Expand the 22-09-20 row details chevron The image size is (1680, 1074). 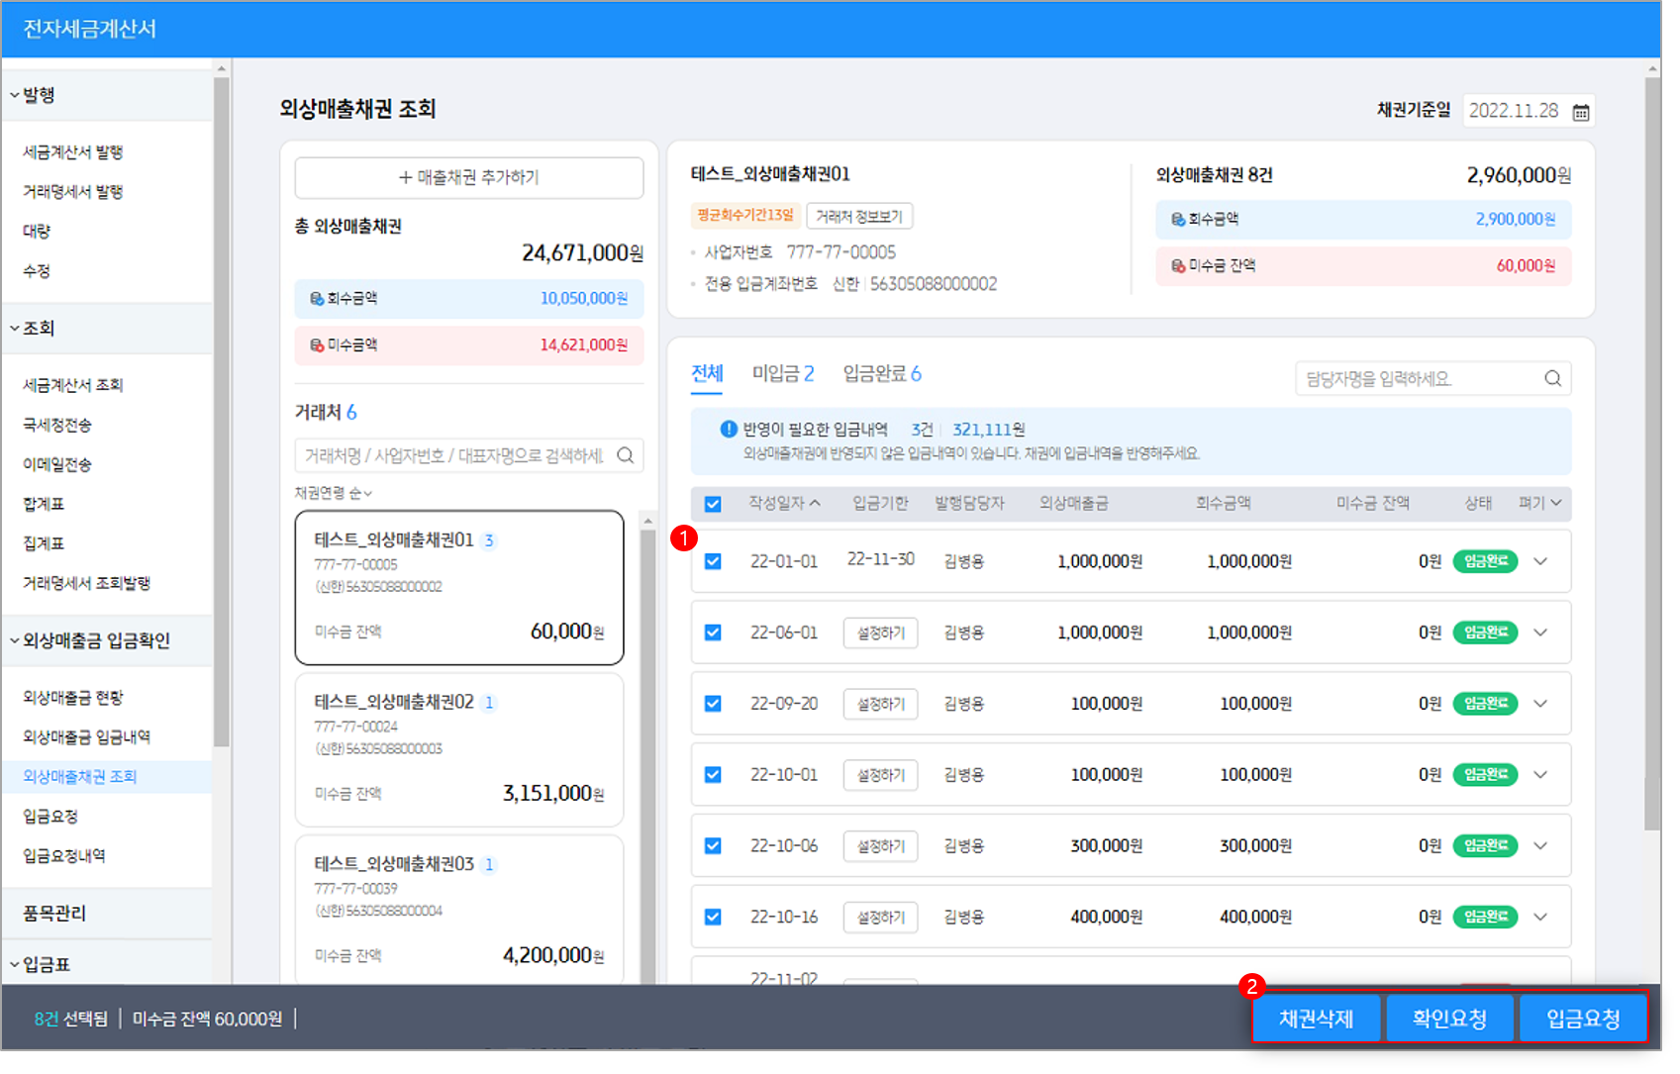(1540, 704)
